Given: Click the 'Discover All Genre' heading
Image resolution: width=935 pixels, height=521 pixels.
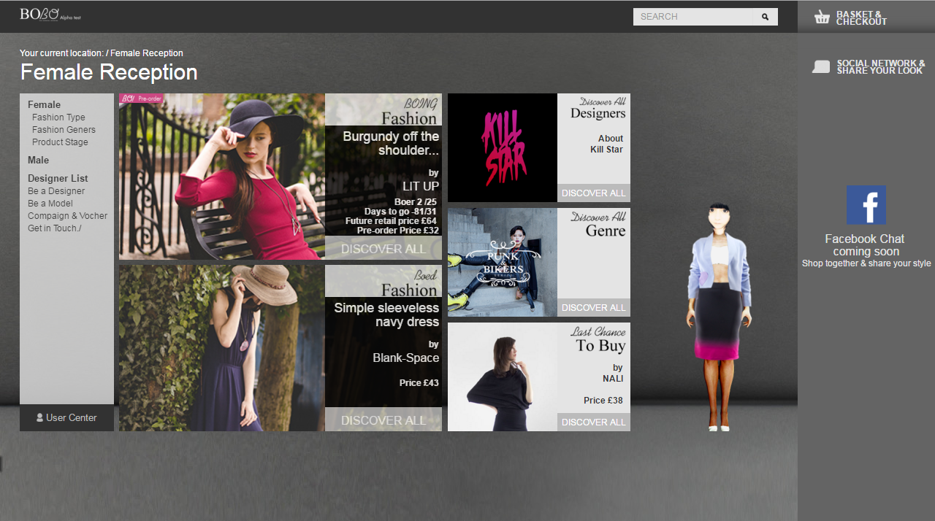Looking at the screenshot, I should (x=598, y=225).
